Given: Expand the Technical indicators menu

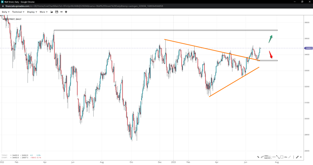Looking at the screenshot, I should click(x=18, y=12).
